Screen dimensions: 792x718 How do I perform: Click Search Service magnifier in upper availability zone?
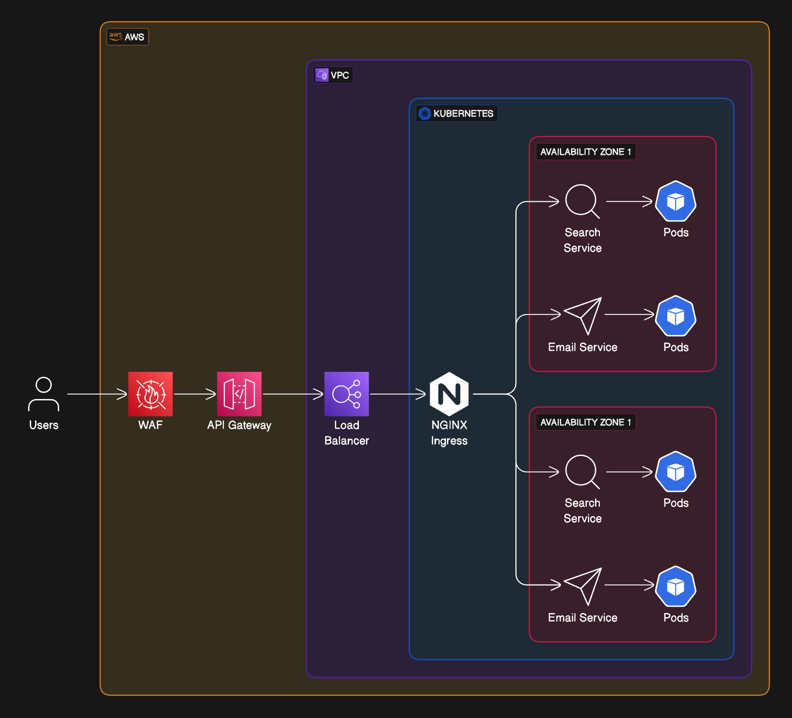pos(582,201)
